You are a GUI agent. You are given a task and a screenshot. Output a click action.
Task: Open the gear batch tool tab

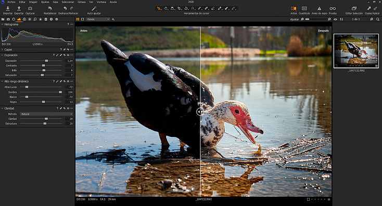point(57,19)
